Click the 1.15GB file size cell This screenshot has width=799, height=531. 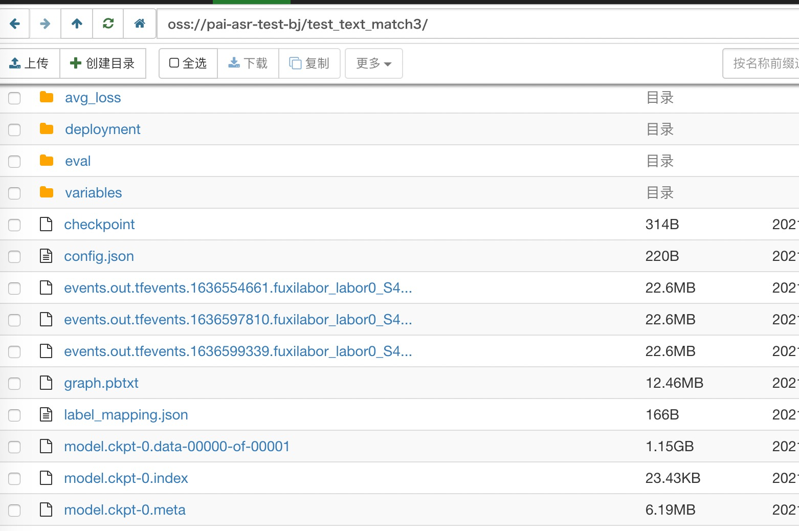pyautogui.click(x=670, y=447)
